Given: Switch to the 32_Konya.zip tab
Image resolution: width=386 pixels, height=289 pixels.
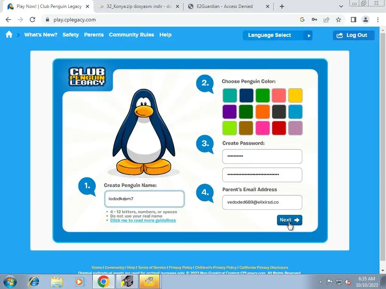Looking at the screenshot, I should click(138, 6).
